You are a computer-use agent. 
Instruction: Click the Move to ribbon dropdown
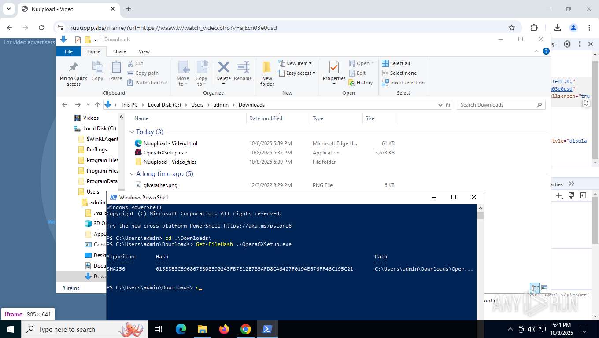183,73
